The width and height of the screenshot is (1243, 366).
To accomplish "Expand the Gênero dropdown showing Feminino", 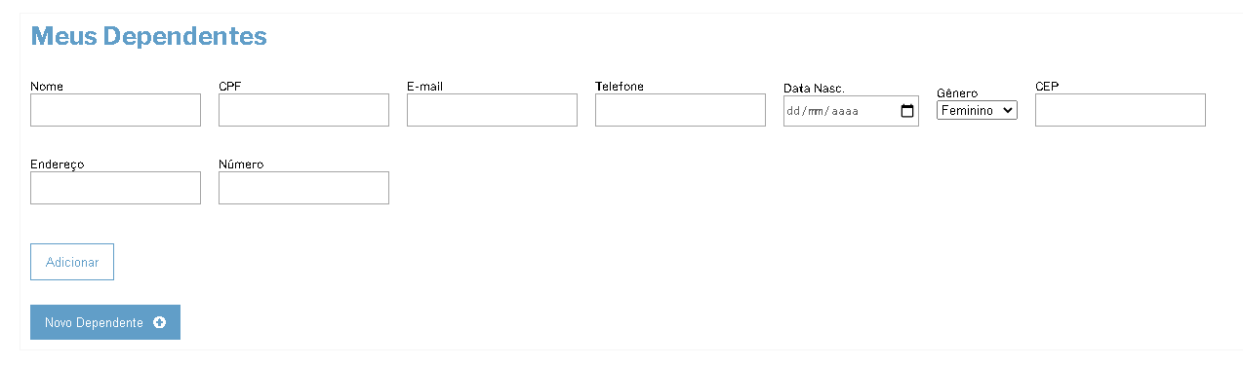I will pos(977,111).
